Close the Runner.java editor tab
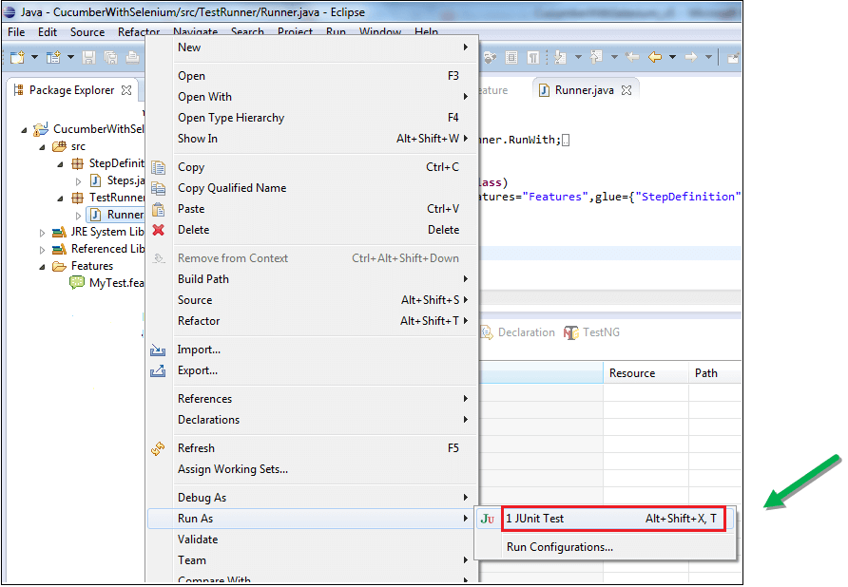Screen dimensions: 848x587 coord(626,90)
